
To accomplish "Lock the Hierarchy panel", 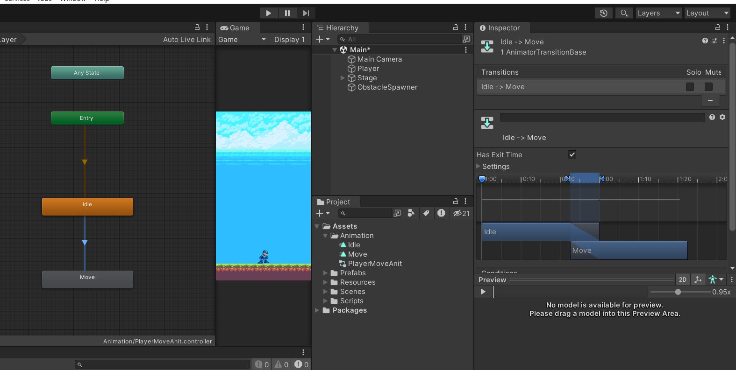I will [x=456, y=28].
